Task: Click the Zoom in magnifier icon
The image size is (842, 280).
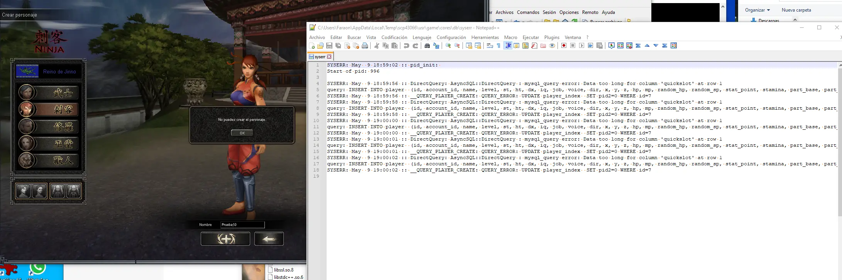Action: pos(448,46)
